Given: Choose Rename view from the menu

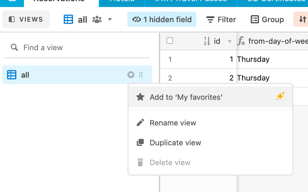Looking at the screenshot, I should [210, 123].
